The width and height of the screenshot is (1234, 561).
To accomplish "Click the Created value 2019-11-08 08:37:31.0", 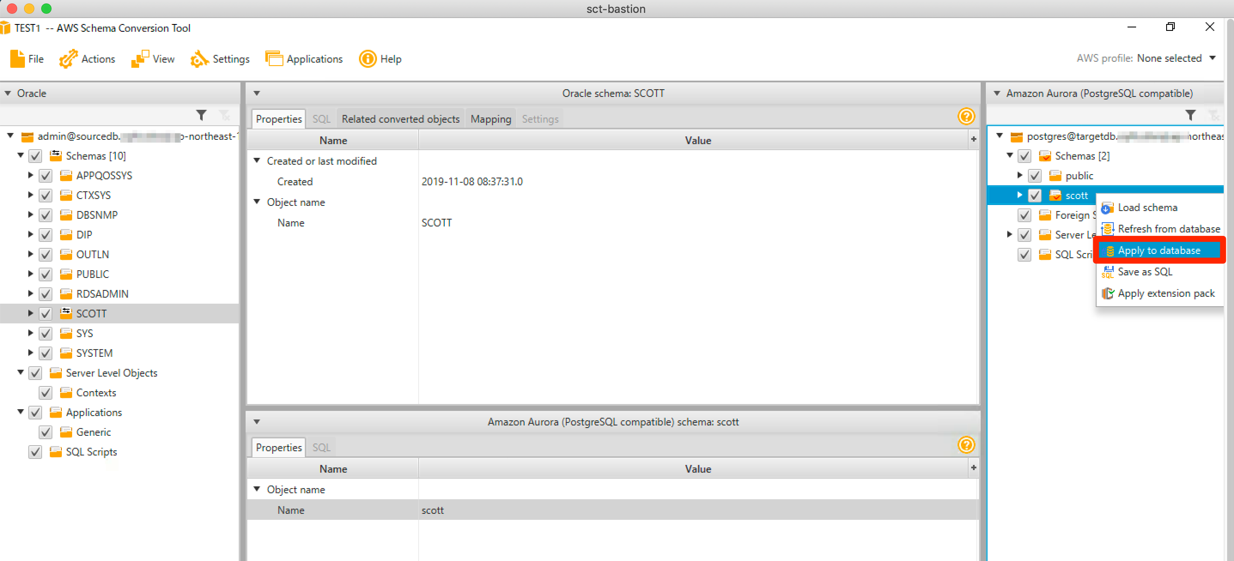I will click(472, 181).
